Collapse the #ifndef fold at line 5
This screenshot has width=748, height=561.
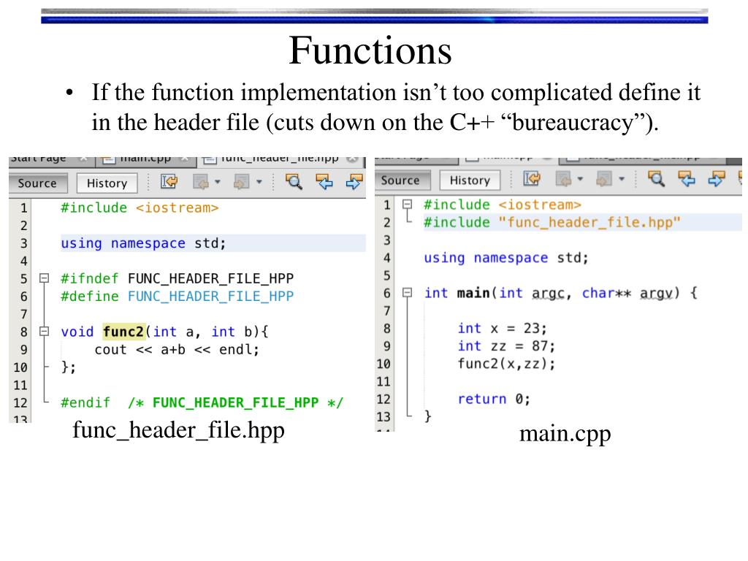(44, 278)
